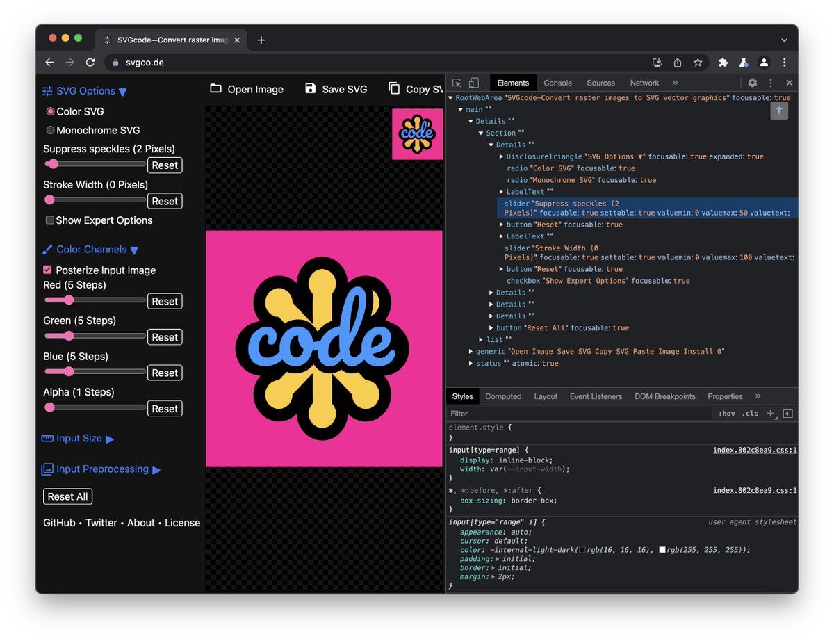
Task: Open the Event Listeners tab
Action: pos(596,396)
